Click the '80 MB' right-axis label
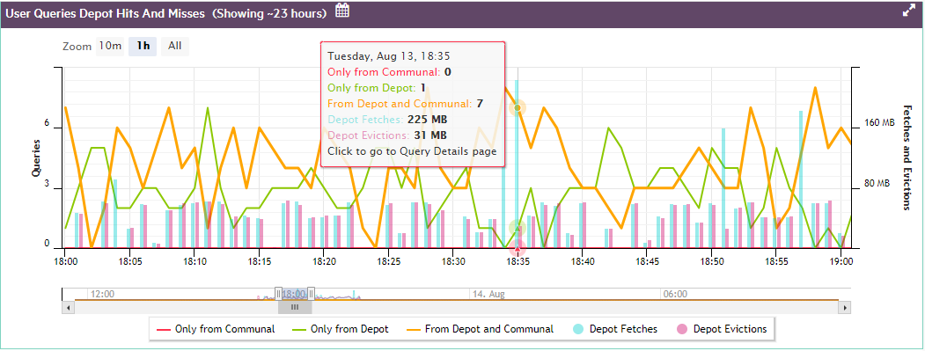 [877, 184]
